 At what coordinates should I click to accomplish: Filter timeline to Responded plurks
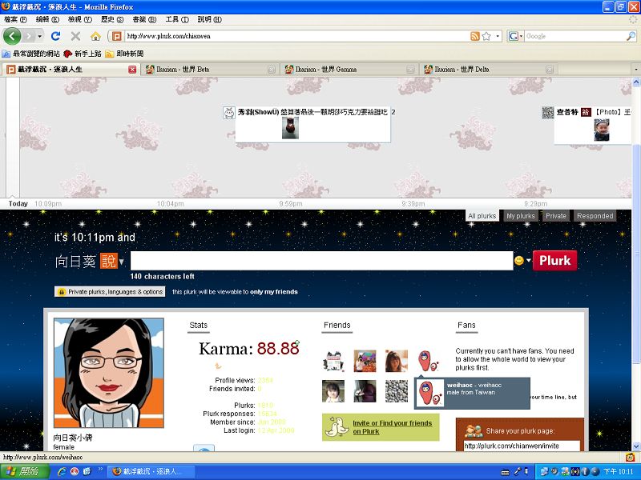tap(595, 216)
